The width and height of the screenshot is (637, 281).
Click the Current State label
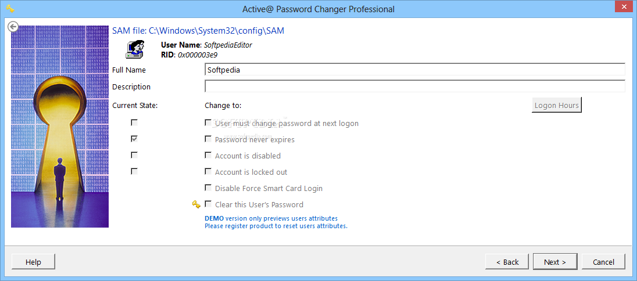click(x=135, y=106)
